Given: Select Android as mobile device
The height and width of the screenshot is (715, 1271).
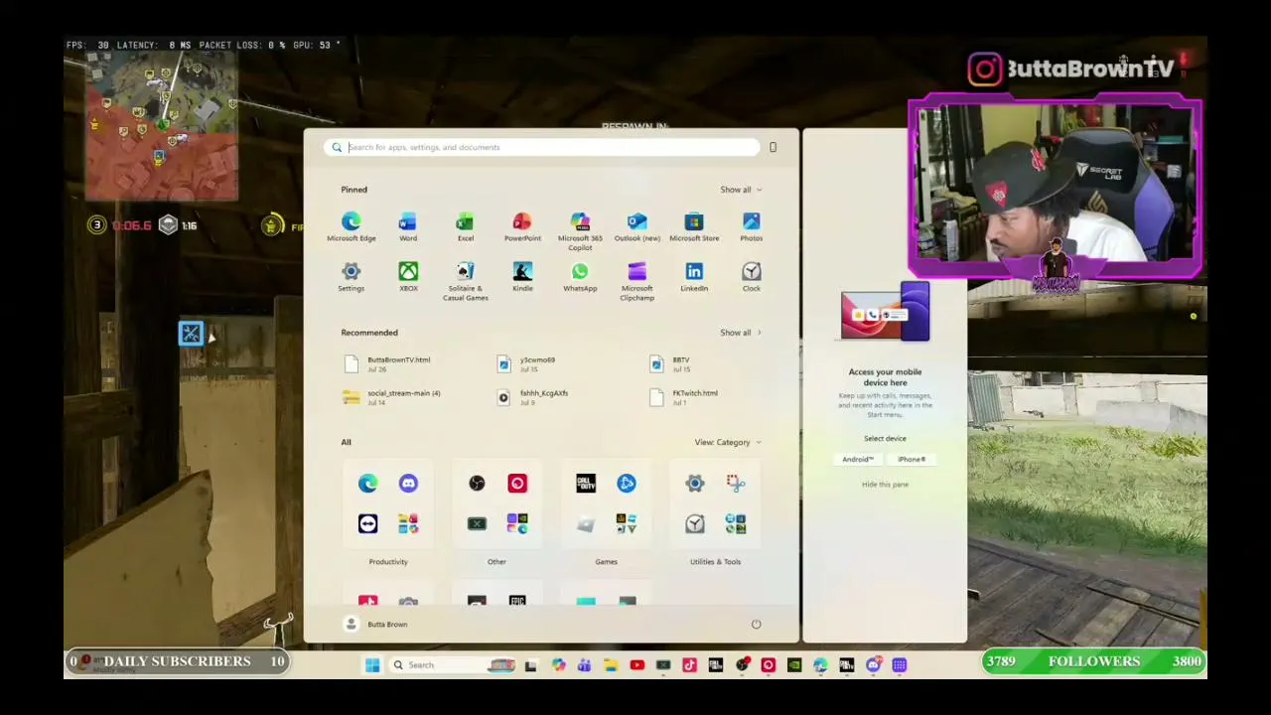Looking at the screenshot, I should coord(858,460).
